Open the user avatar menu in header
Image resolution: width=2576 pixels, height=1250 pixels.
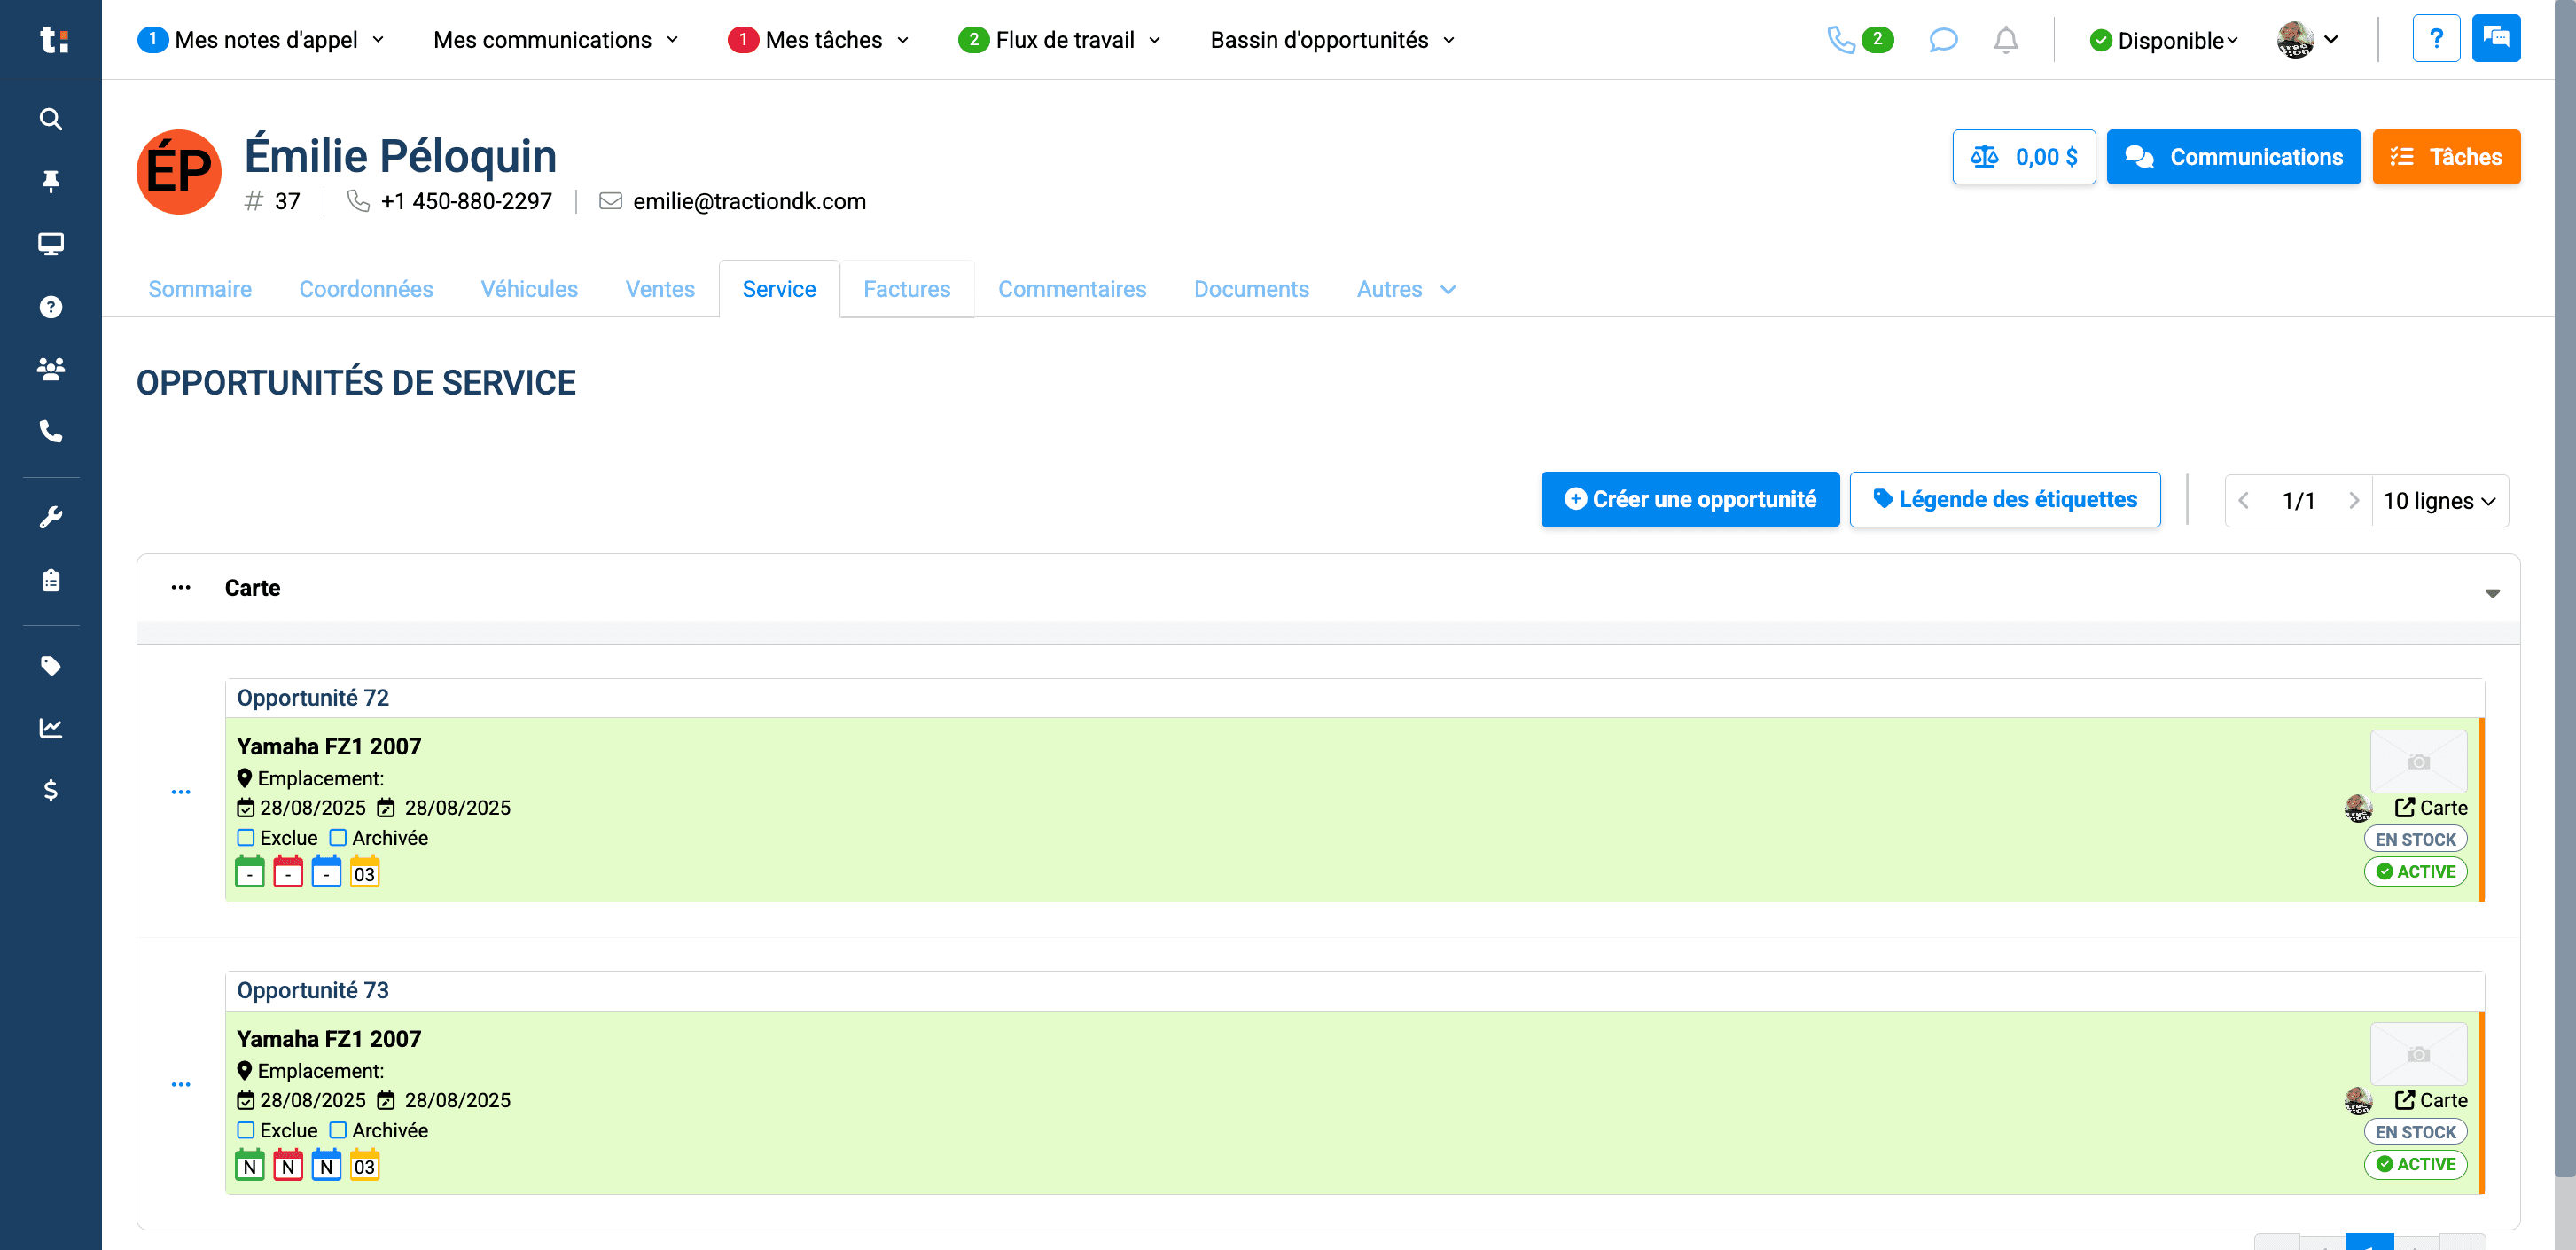(x=2308, y=40)
